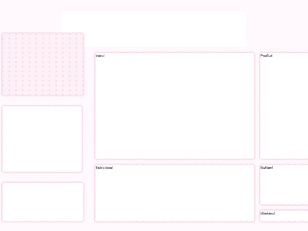
Task: Click the "Blinkies!" box label
Action: (x=268, y=213)
